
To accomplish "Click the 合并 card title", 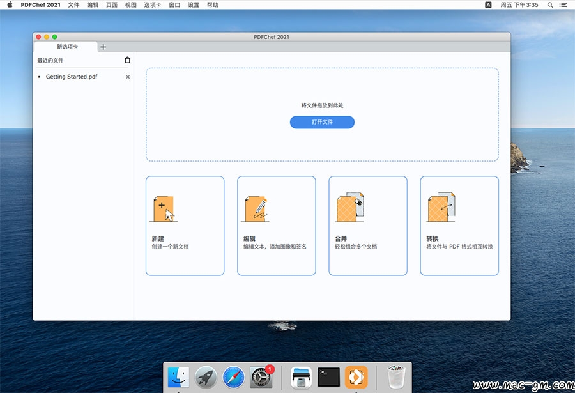I will click(x=341, y=238).
